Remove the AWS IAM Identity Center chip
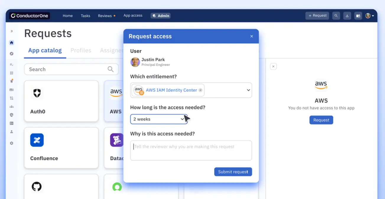The height and width of the screenshot is (199, 385). [x=200, y=90]
